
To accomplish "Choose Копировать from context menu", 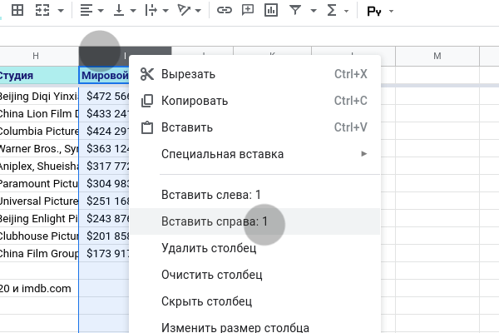I will tap(194, 101).
